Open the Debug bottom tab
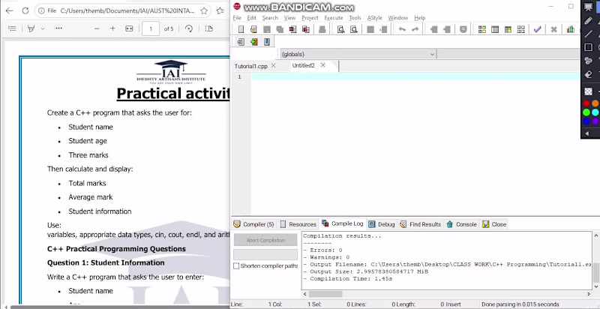 [382, 224]
